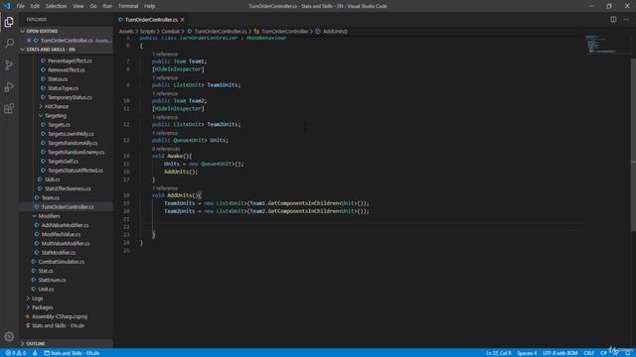Expand the HitChance folder
Image resolution: width=636 pixels, height=357 pixels.
(x=57, y=106)
